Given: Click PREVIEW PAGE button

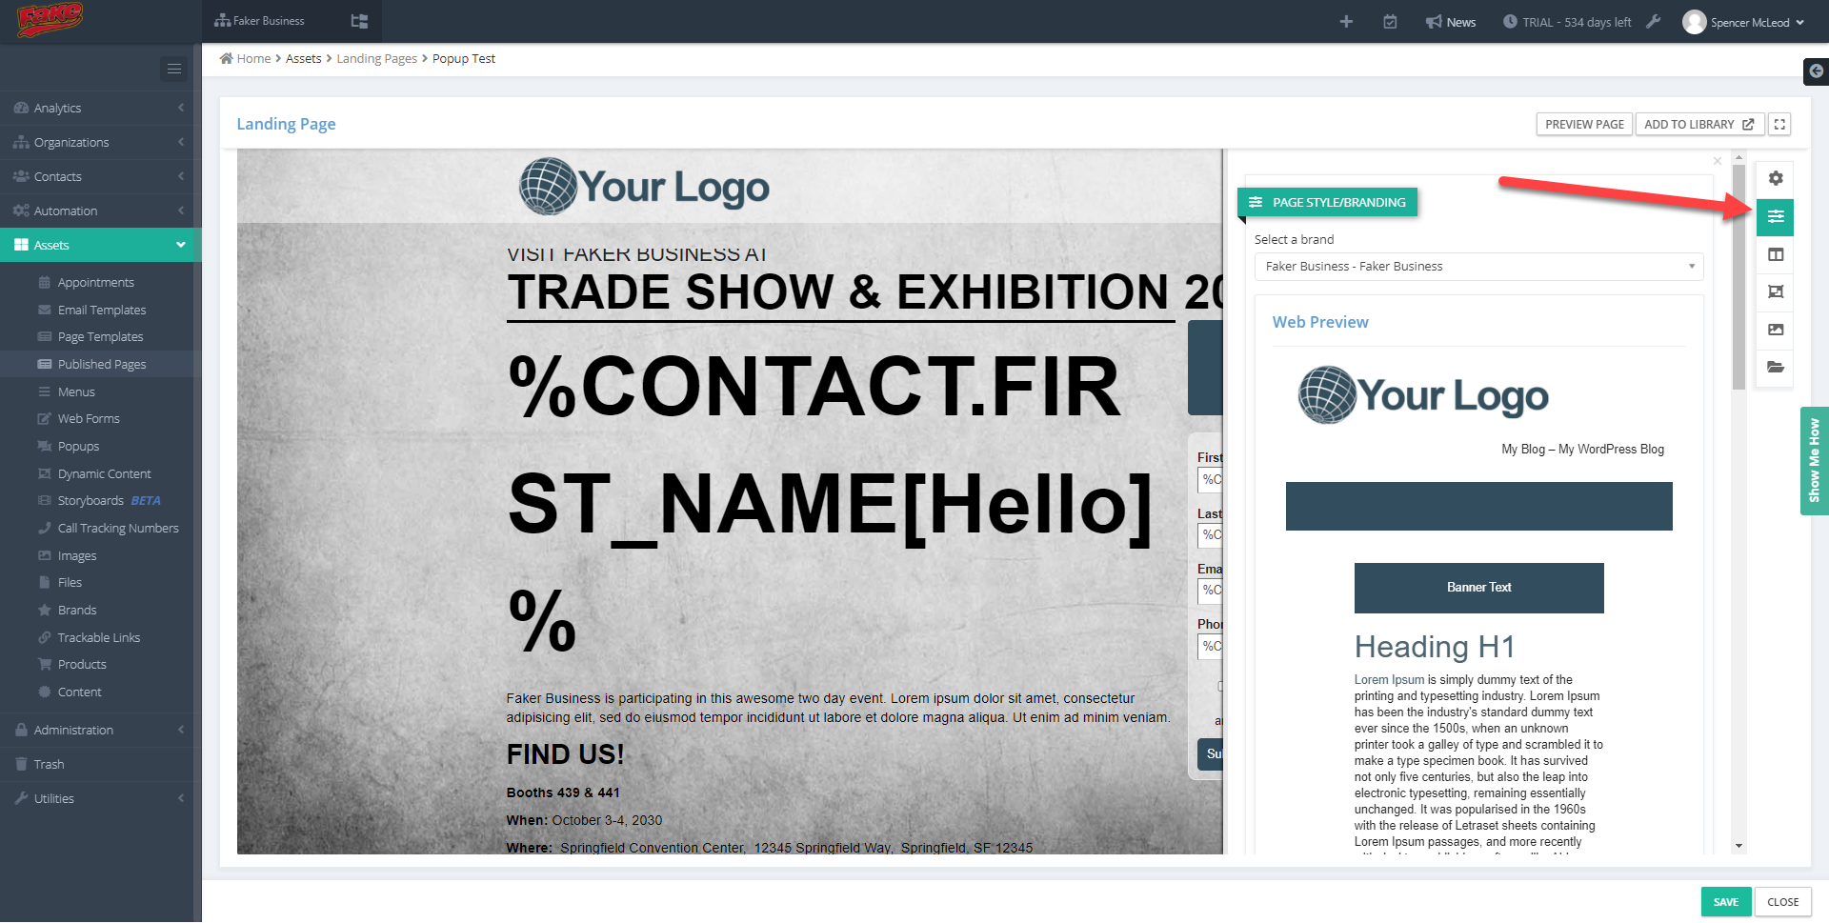Looking at the screenshot, I should coord(1584,125).
